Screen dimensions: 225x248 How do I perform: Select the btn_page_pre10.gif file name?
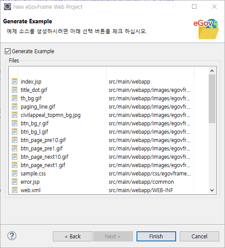pyautogui.click(x=43, y=140)
